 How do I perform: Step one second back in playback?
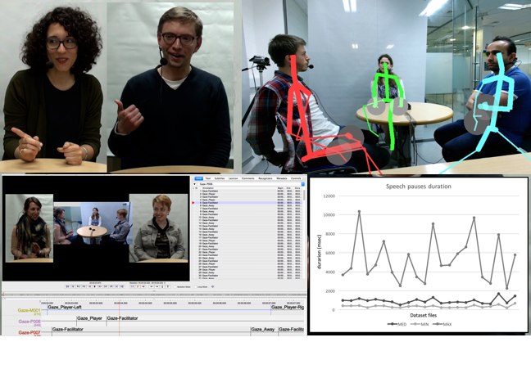click(x=78, y=286)
